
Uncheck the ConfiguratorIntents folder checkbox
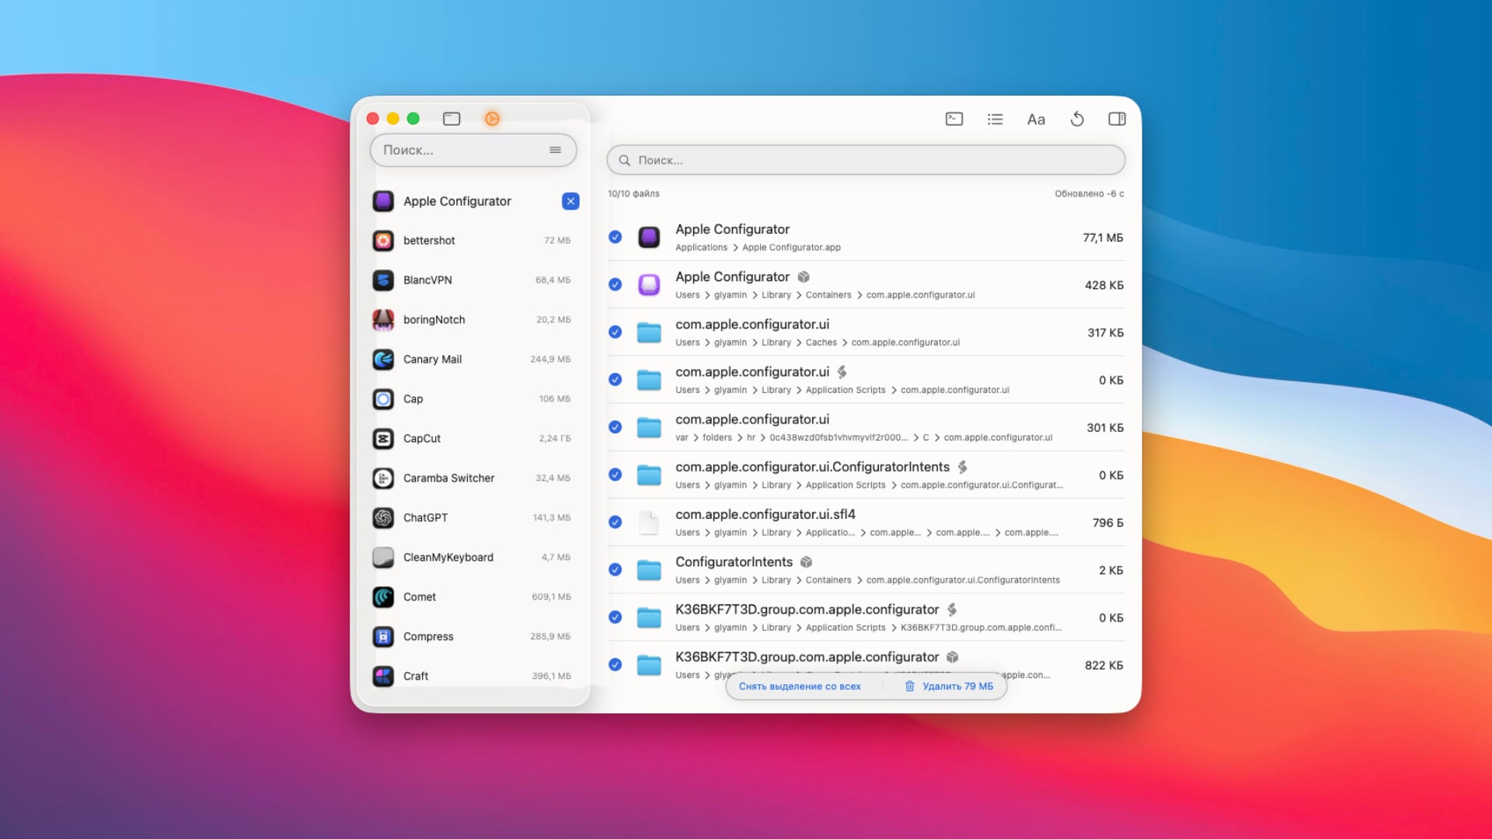615,569
